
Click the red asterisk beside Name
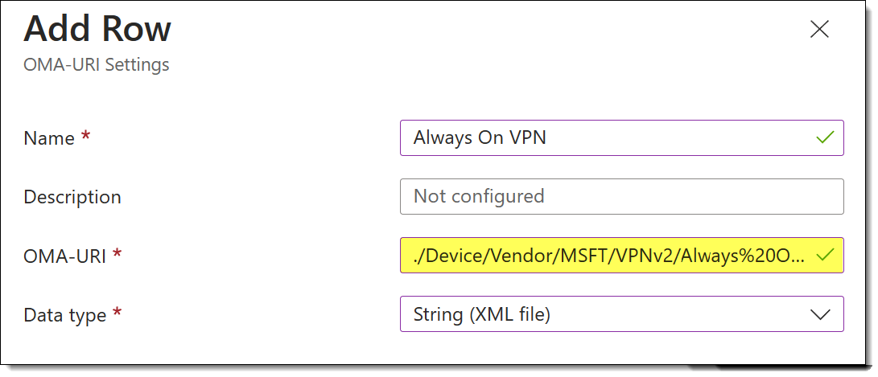(x=85, y=137)
